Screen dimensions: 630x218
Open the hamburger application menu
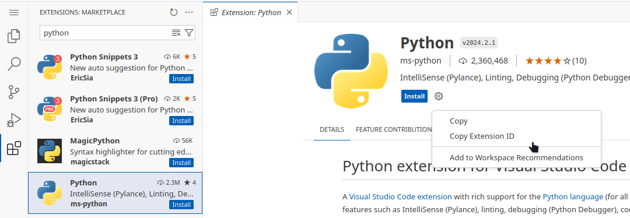[x=14, y=12]
